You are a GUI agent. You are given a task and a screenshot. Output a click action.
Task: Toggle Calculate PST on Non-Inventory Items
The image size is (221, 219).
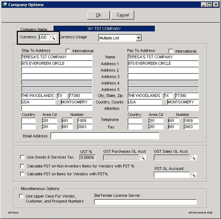coord(22,166)
